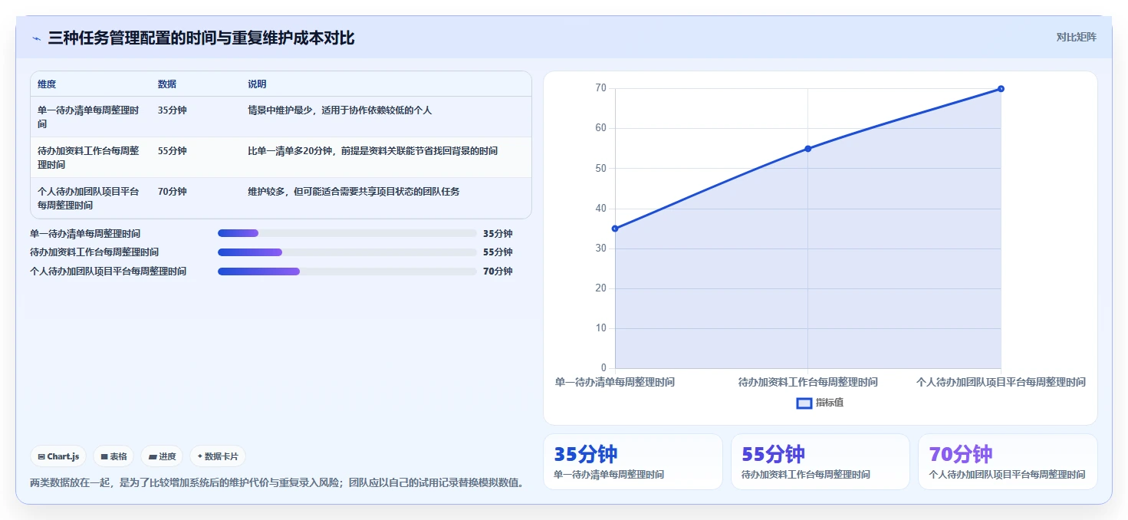The height and width of the screenshot is (520, 1128).
Task: Click description 维护较多 in table
Action: tap(354, 192)
